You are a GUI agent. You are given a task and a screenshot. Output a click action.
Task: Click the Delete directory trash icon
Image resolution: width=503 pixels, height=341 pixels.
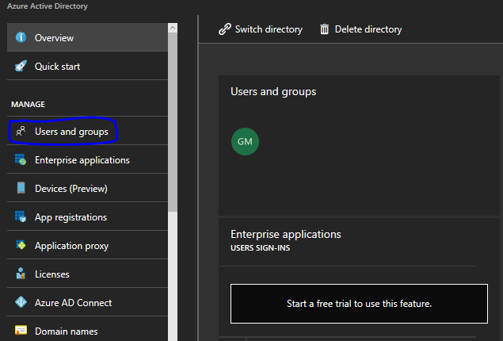tap(324, 29)
